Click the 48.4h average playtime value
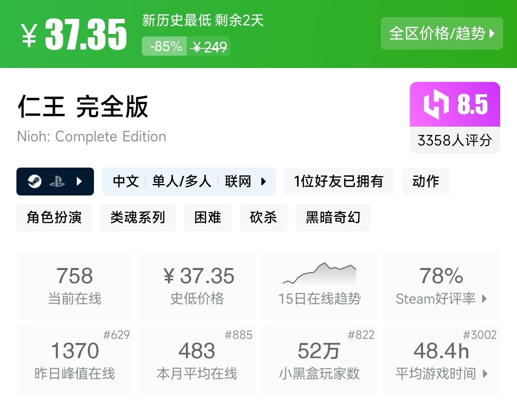517x402 pixels. point(442,351)
